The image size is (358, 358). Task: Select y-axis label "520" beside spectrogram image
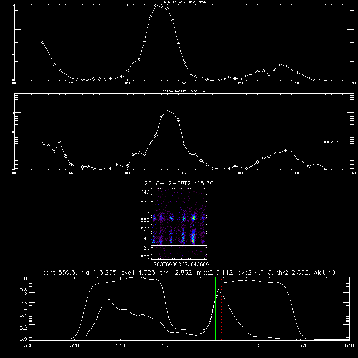click(x=145, y=248)
